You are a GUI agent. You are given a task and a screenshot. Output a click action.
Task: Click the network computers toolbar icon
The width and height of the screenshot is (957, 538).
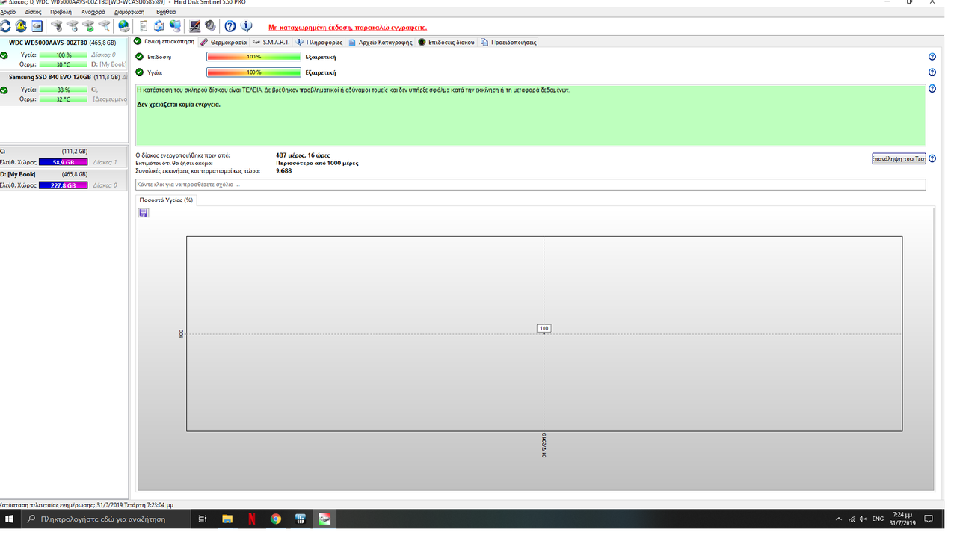tap(175, 26)
